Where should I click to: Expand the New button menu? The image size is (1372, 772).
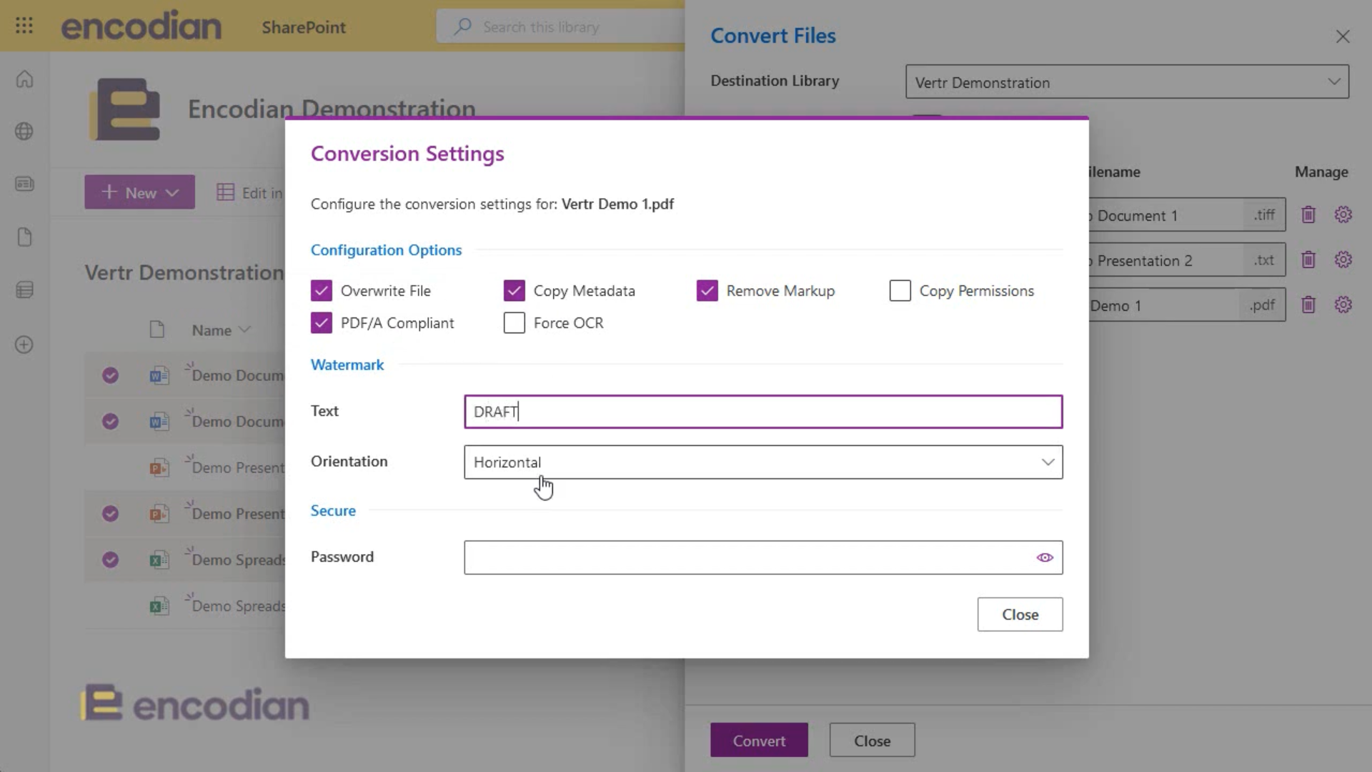[140, 192]
